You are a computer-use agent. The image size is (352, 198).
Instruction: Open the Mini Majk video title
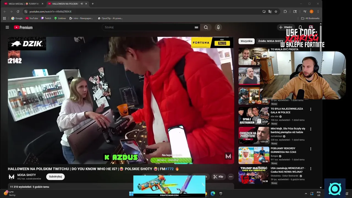[288, 130]
